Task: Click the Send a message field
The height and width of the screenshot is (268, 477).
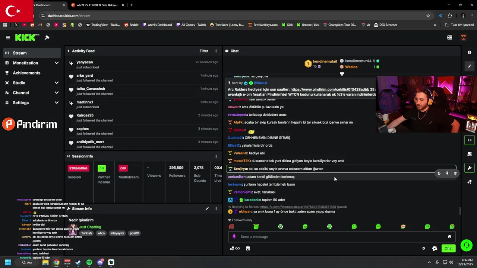Action: (x=341, y=237)
